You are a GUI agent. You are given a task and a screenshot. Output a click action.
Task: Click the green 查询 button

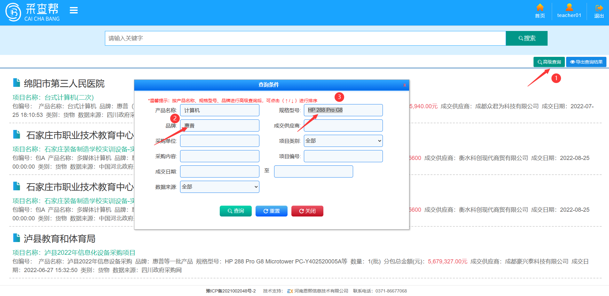(x=236, y=211)
